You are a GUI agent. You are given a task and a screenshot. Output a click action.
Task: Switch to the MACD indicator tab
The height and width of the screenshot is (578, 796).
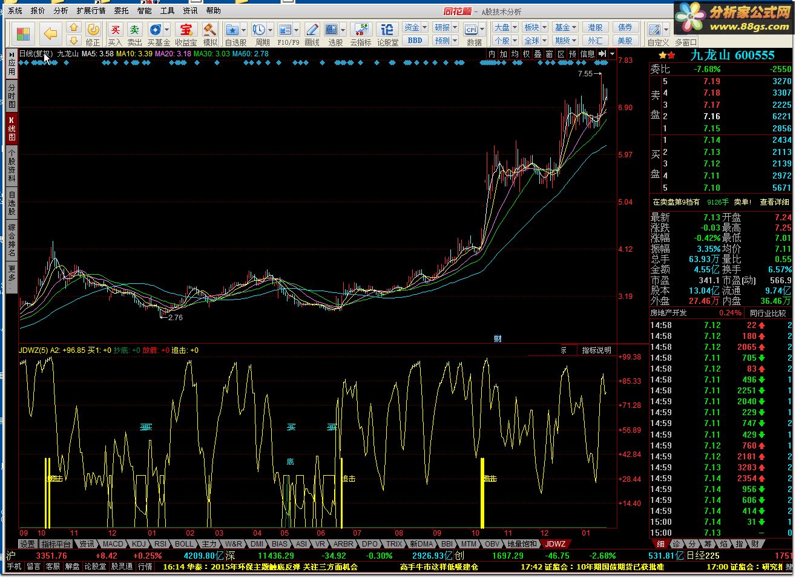pos(113,544)
